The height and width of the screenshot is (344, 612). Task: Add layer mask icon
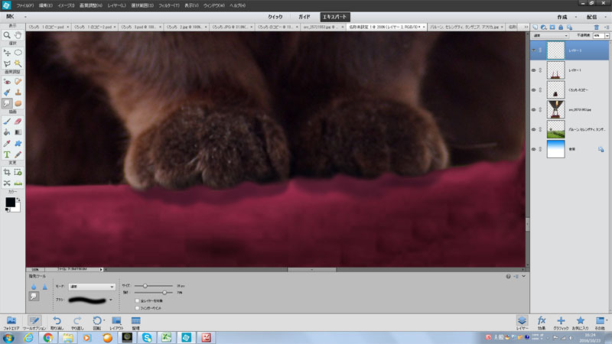pos(552,28)
